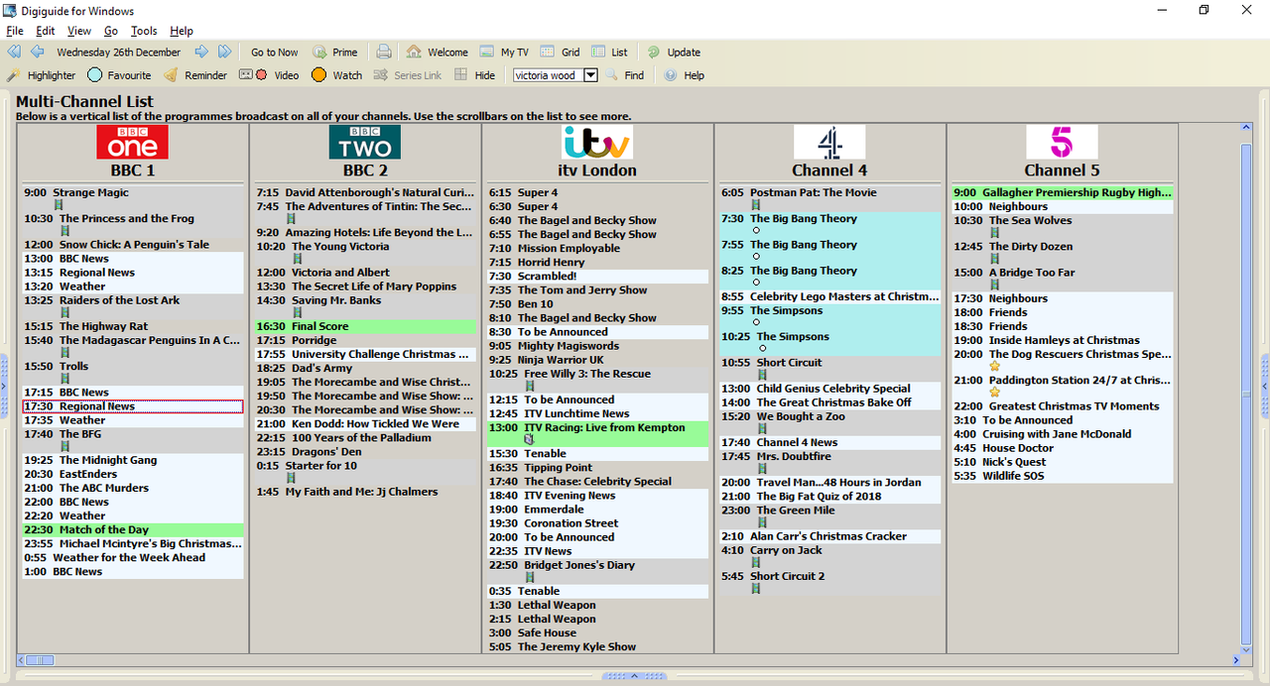Hide the selected programme
The width and height of the screenshot is (1270, 686).
pyautogui.click(x=474, y=75)
